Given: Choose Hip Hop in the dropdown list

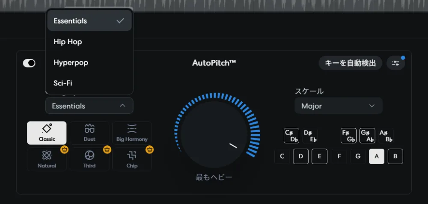Looking at the screenshot, I should [x=89, y=42].
